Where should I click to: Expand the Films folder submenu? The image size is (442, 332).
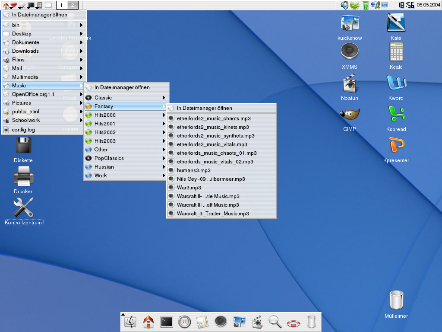[44, 60]
